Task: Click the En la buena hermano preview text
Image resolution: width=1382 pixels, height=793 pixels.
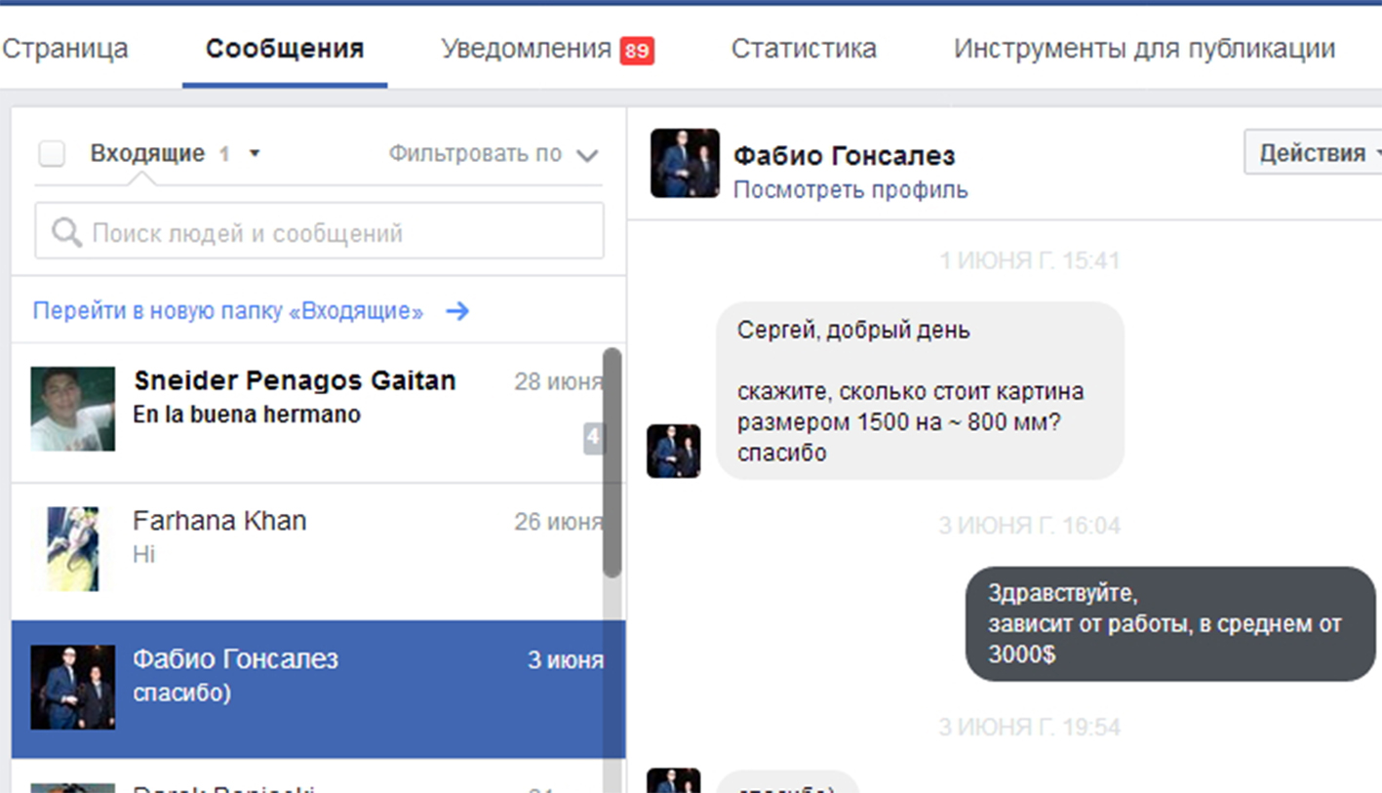Action: pyautogui.click(x=247, y=415)
